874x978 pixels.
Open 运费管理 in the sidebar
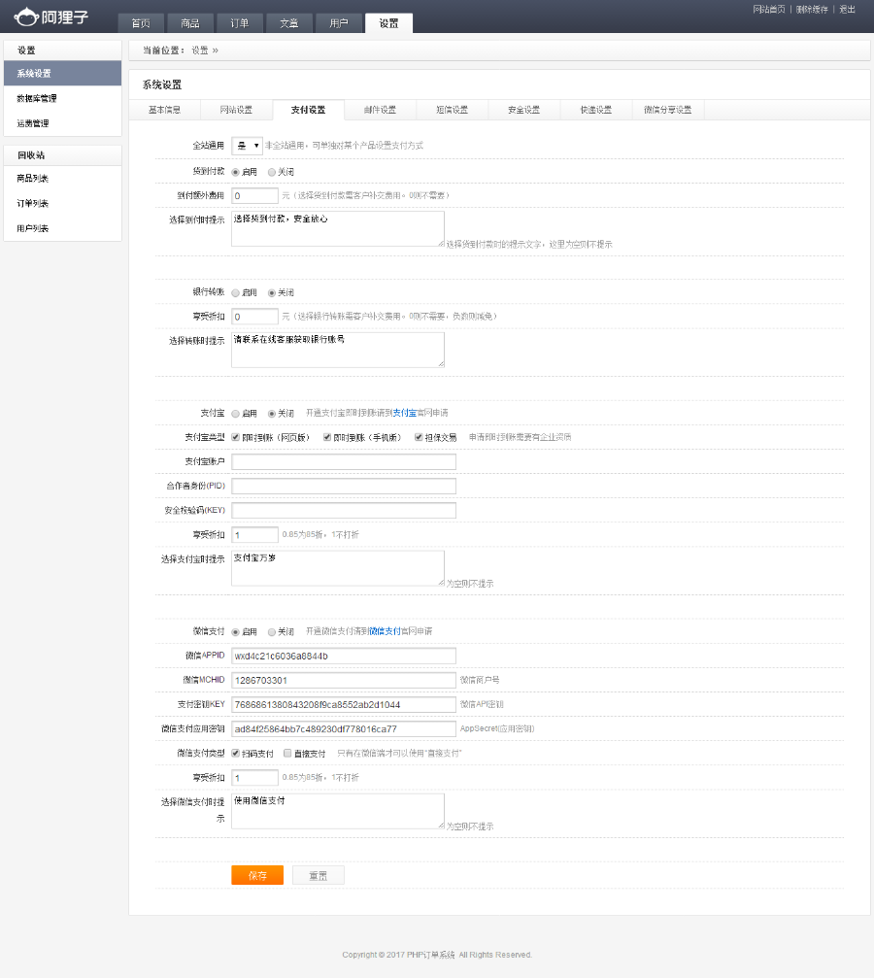point(62,123)
